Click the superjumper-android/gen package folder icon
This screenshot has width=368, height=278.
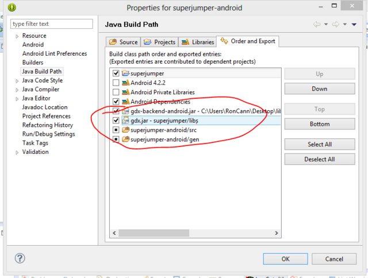[125, 139]
